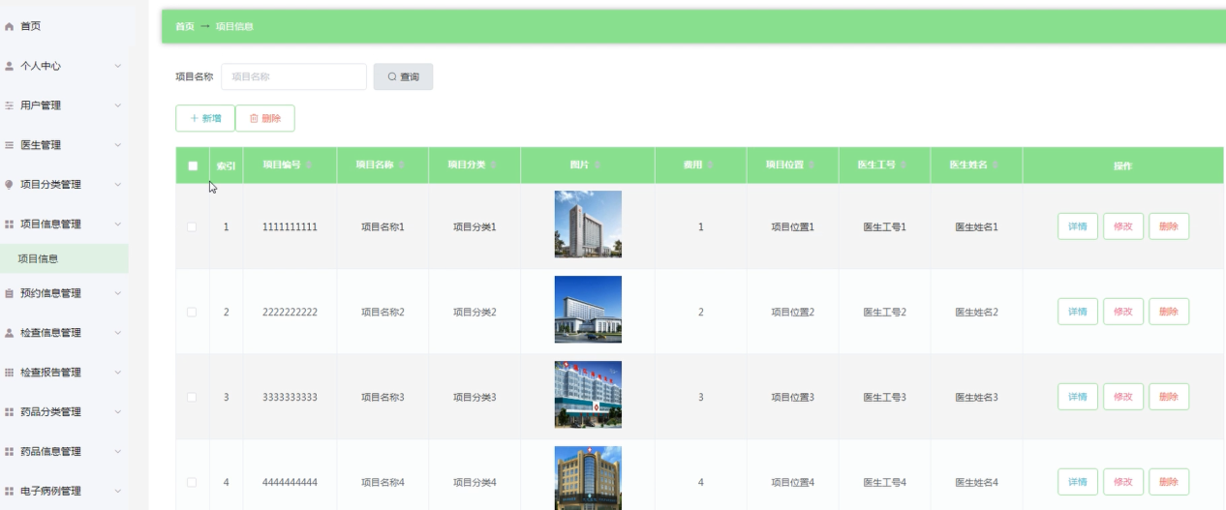The height and width of the screenshot is (510, 1226).
Task: Toggle the select-all checkbox in table header
Action: coord(193,166)
